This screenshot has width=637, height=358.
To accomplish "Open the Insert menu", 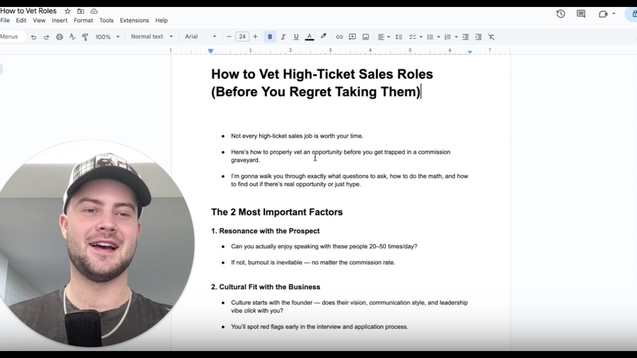I will pyautogui.click(x=60, y=20).
